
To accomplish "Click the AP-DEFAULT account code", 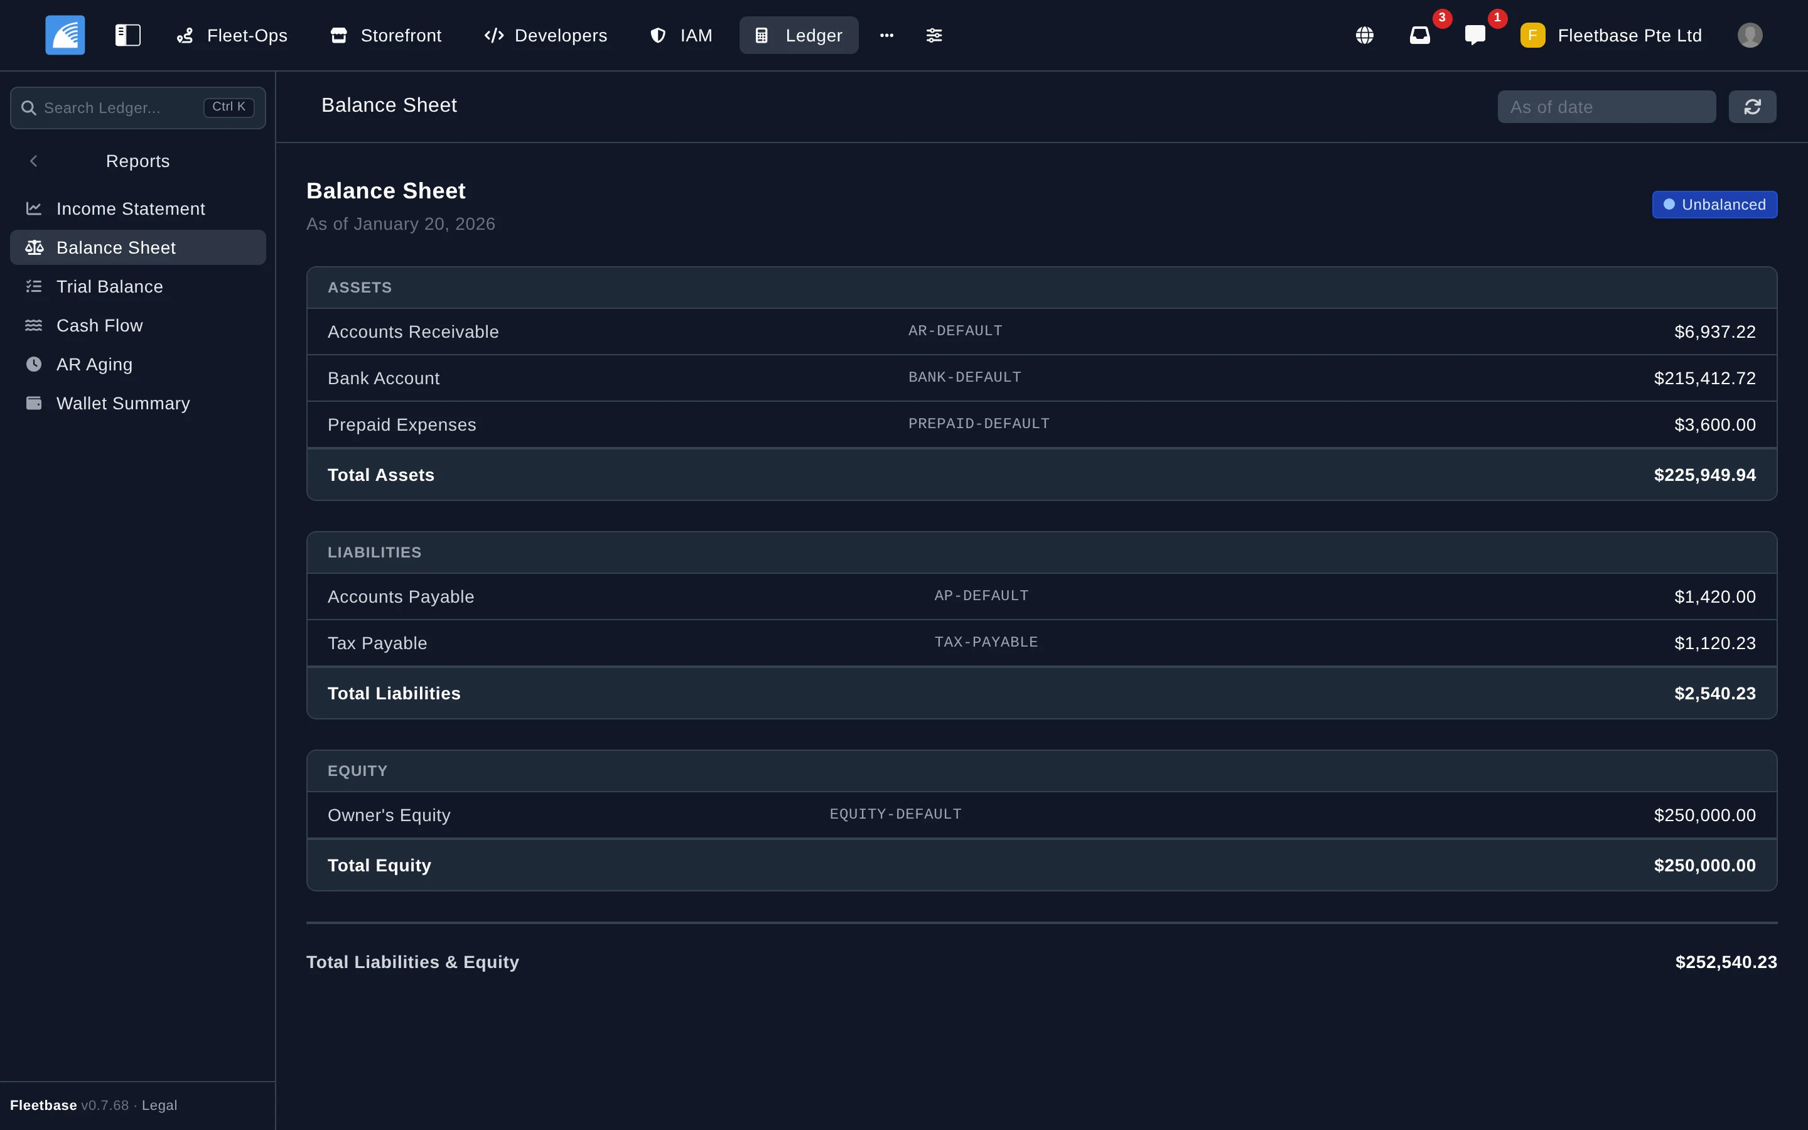I will pos(982,596).
